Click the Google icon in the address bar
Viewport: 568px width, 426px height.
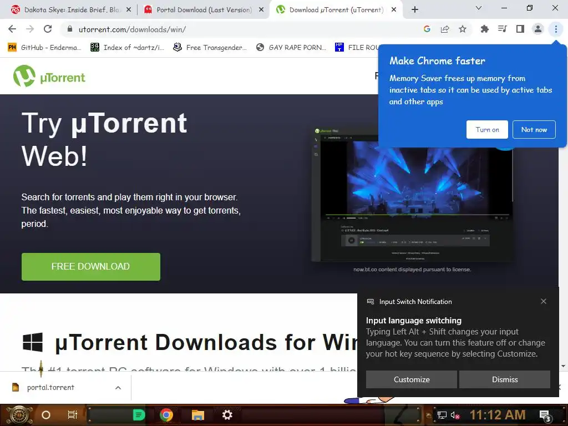[427, 29]
